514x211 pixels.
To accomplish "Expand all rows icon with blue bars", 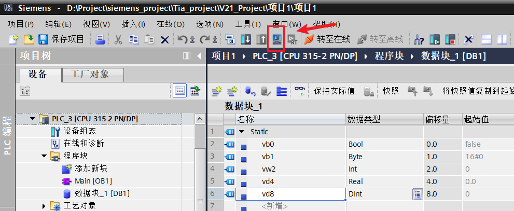I will click(x=282, y=91).
